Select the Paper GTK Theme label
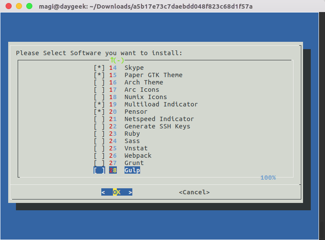The width and height of the screenshot is (325, 240). 153,75
